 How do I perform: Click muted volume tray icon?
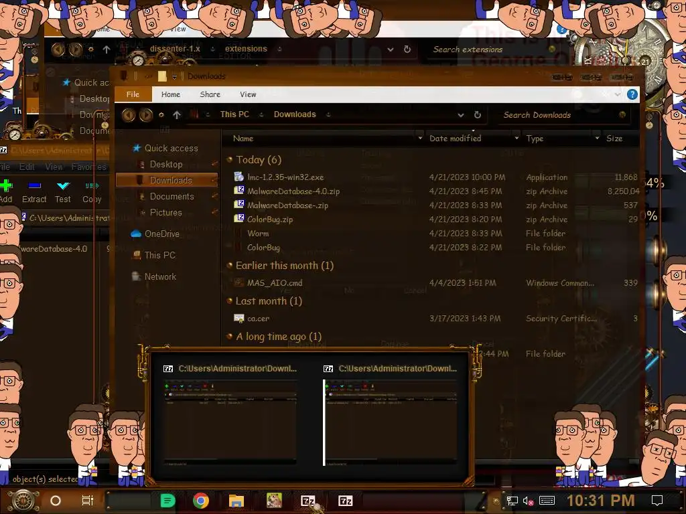528,501
